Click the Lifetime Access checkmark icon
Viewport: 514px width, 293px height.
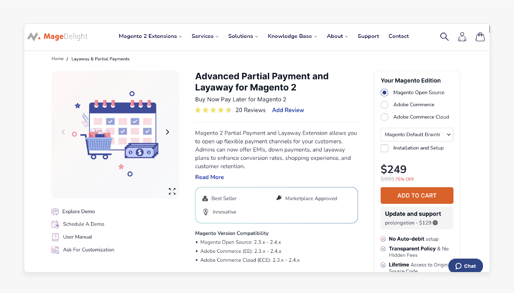pyautogui.click(x=383, y=265)
